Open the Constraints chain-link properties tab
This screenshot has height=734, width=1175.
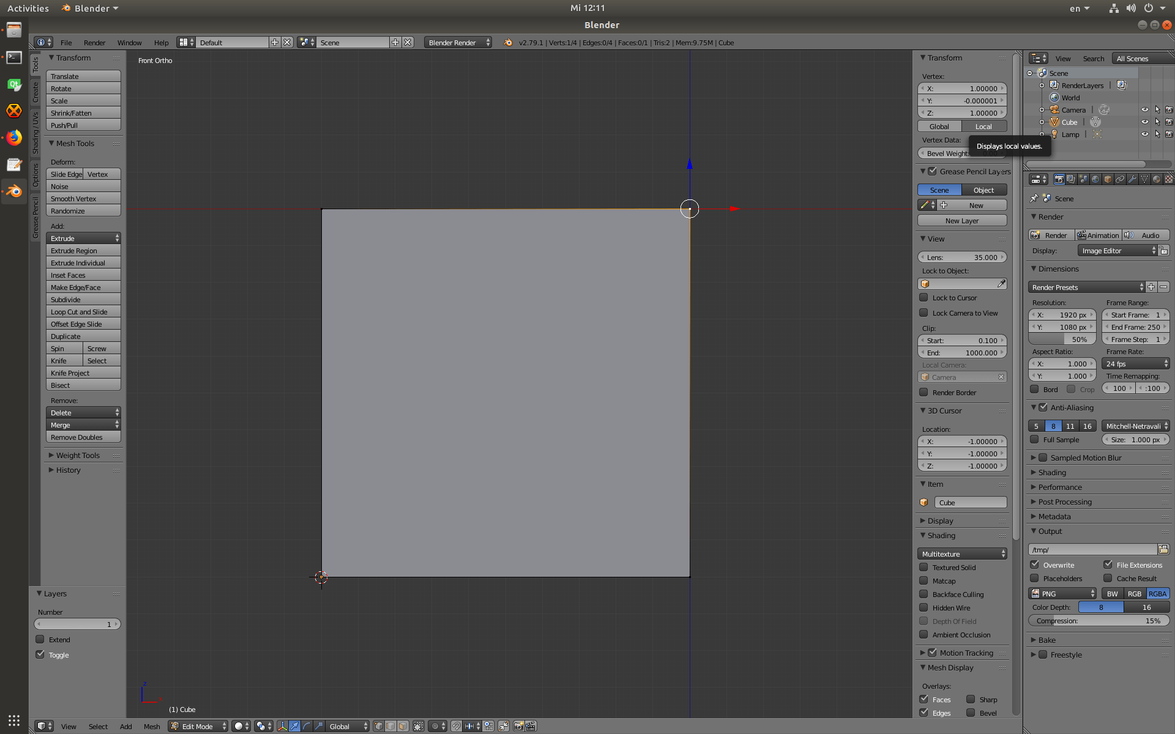tap(1120, 179)
